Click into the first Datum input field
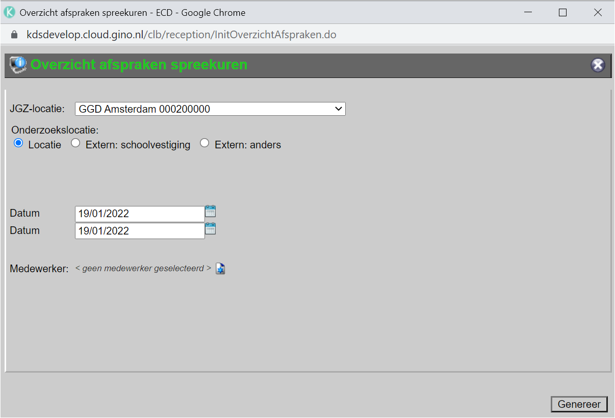 [139, 214]
